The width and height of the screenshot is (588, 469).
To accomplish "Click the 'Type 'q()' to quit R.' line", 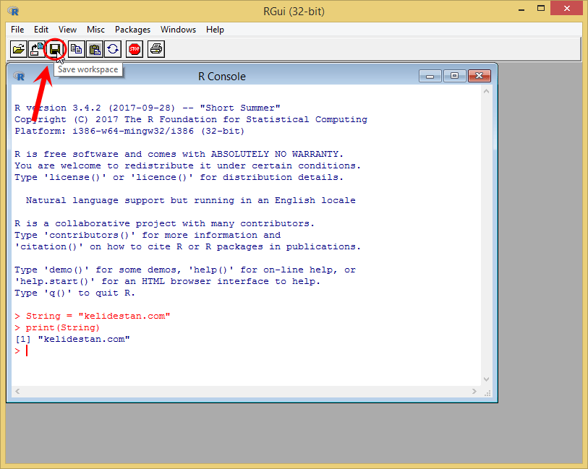I will click(x=74, y=293).
